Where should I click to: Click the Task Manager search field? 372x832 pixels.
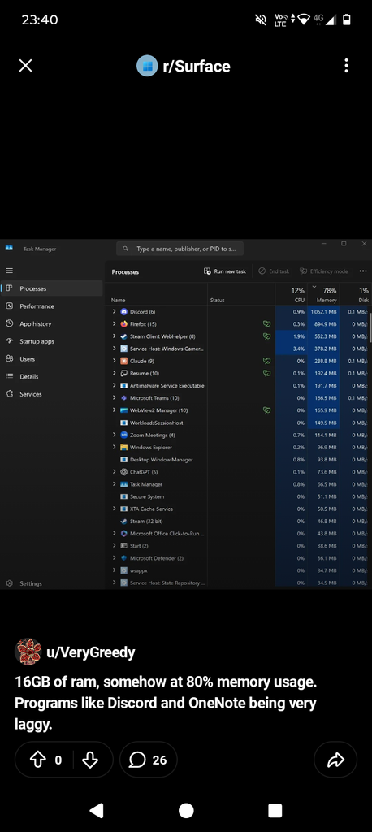tap(180, 249)
